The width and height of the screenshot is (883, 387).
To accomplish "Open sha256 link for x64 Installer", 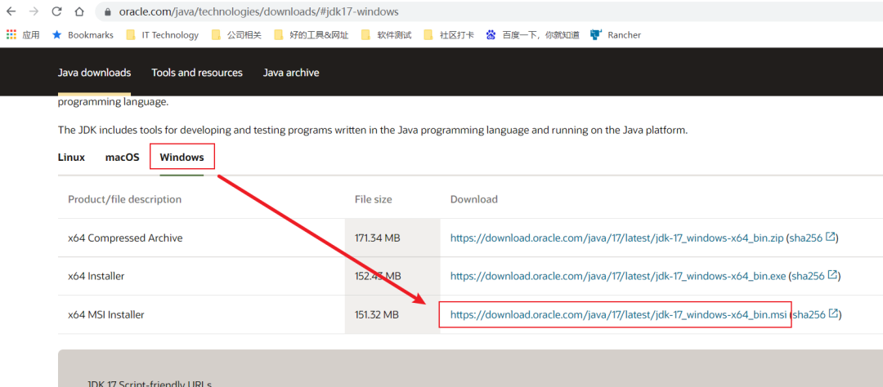I will pyautogui.click(x=808, y=276).
